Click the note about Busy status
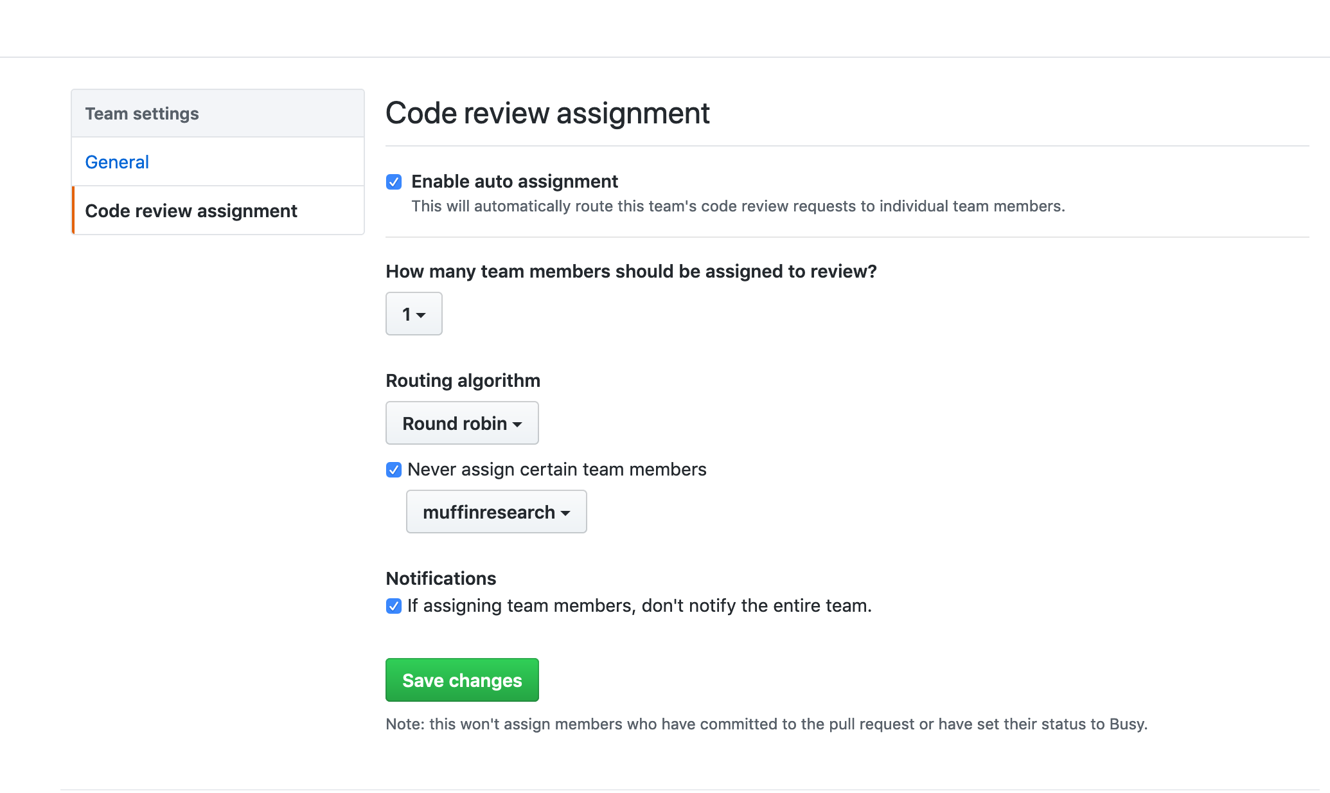The width and height of the screenshot is (1330, 793). point(766,724)
